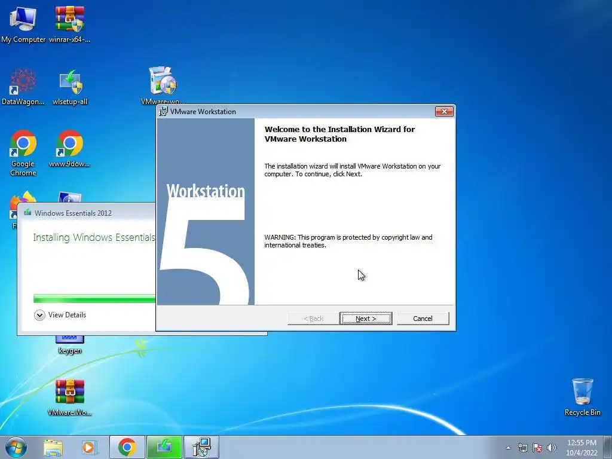Open winrar-x64 installer desktop icon
Screen dimensions: 612x459
(70, 23)
